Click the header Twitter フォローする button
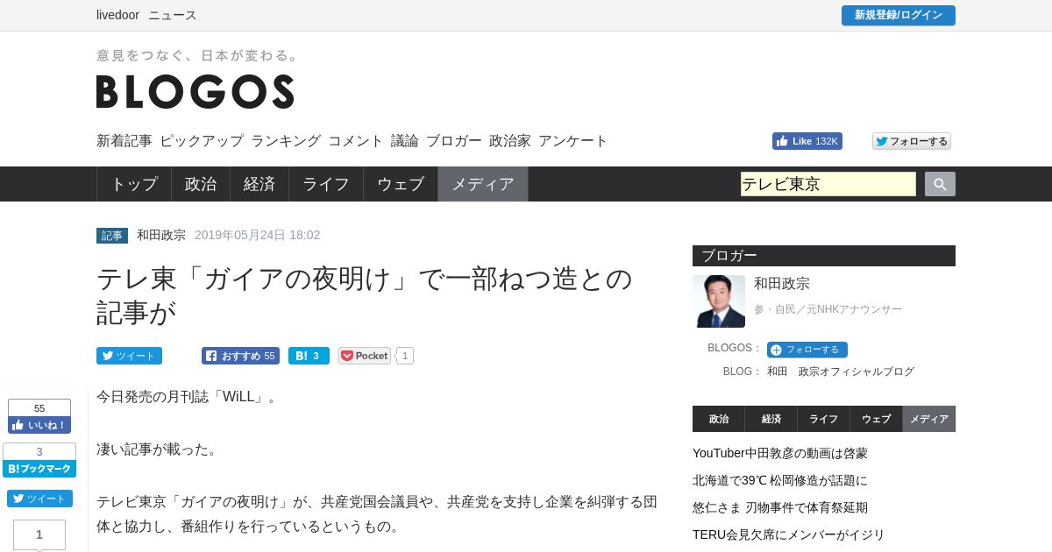1052x552 pixels. coord(912,141)
